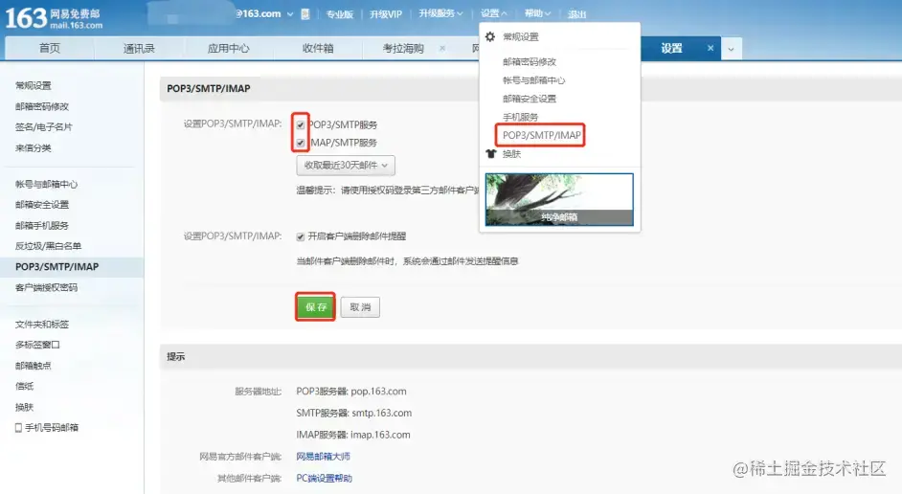This screenshot has width=902, height=494.
Task: Open the 帮助 dropdown menu
Action: [x=537, y=13]
